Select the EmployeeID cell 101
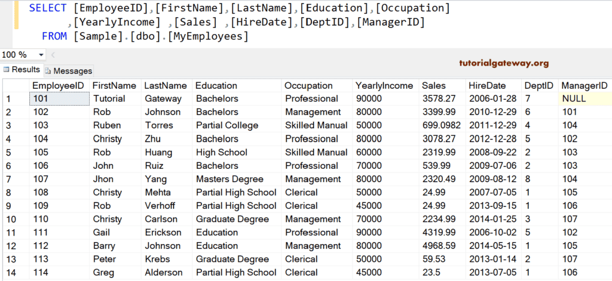 (x=59, y=98)
